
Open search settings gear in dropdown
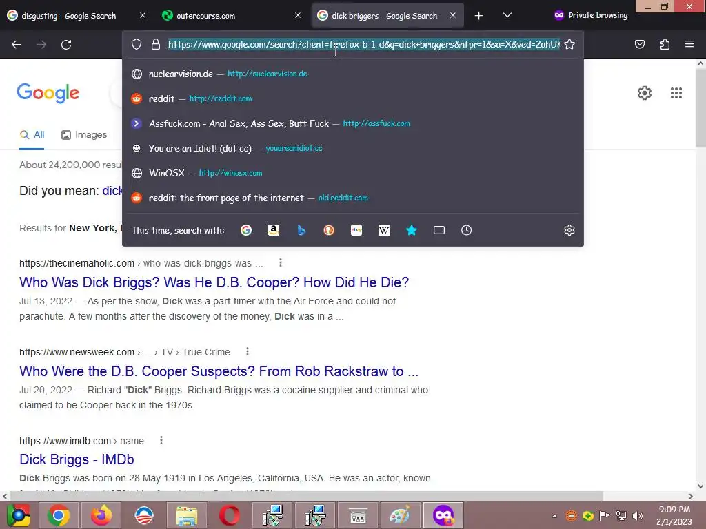pos(569,230)
